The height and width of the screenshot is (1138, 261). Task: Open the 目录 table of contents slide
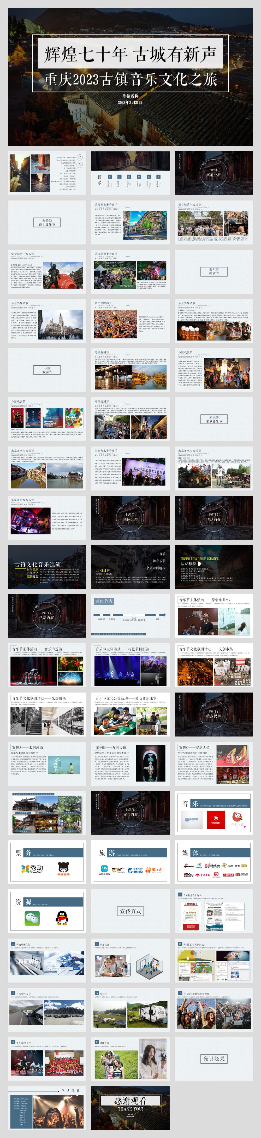click(x=130, y=173)
